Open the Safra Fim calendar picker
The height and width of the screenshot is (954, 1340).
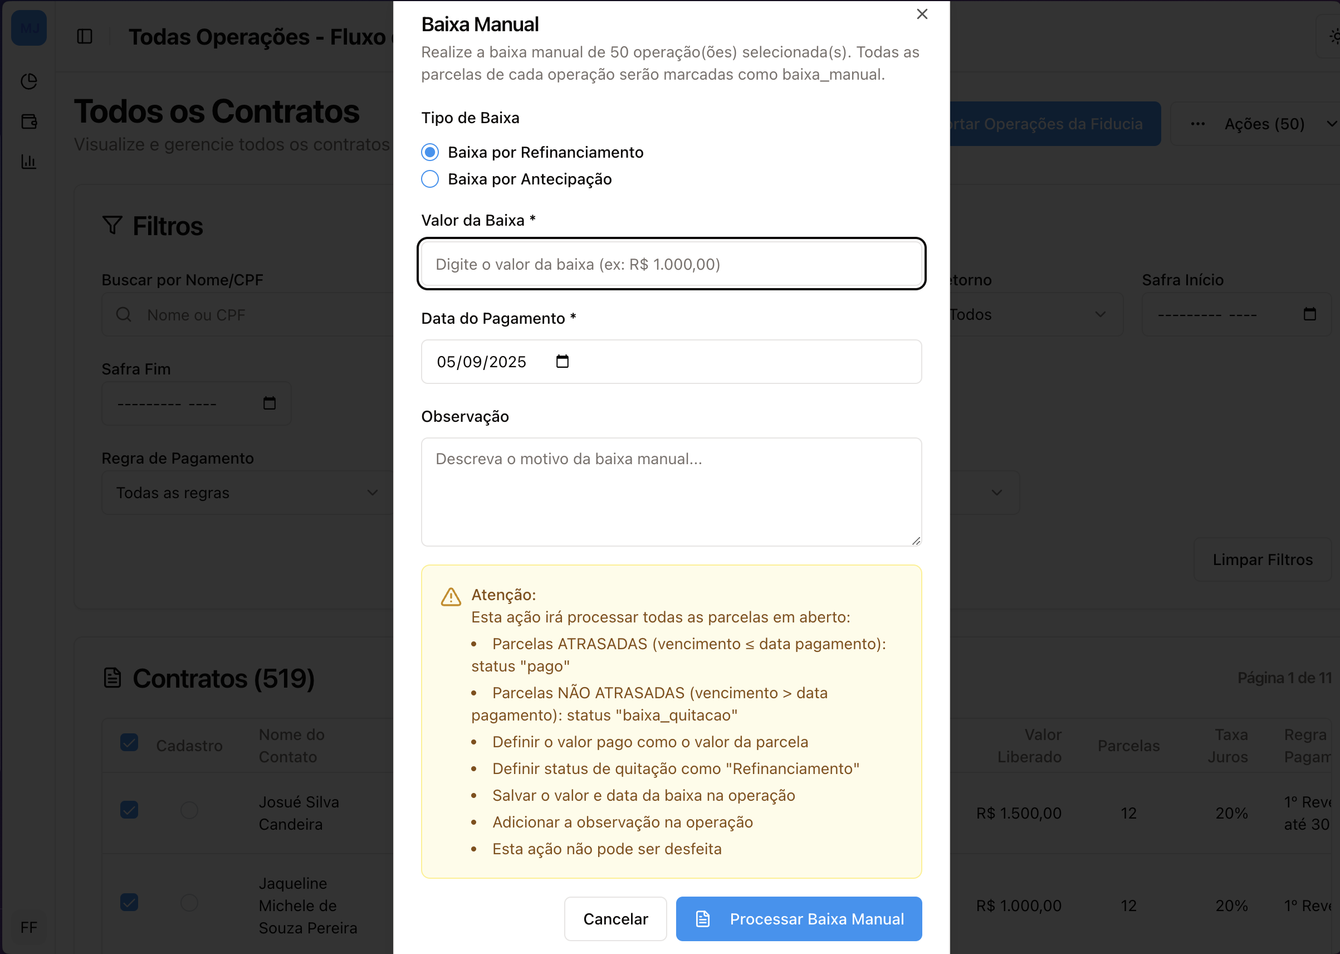point(270,403)
